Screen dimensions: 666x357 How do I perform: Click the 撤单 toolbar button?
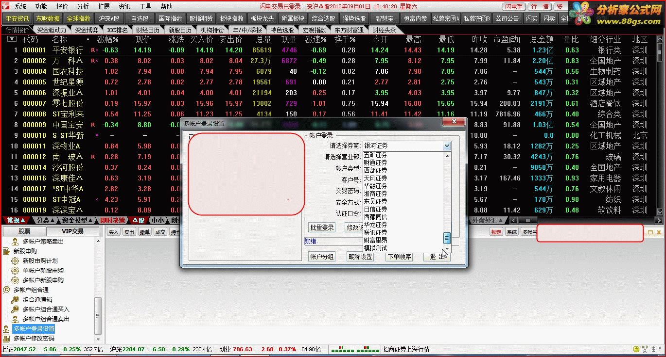click(x=145, y=232)
